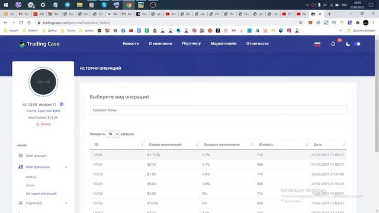The height and width of the screenshot is (213, 379).
Task: Open Viber from the taskbar
Action: [18, 5]
